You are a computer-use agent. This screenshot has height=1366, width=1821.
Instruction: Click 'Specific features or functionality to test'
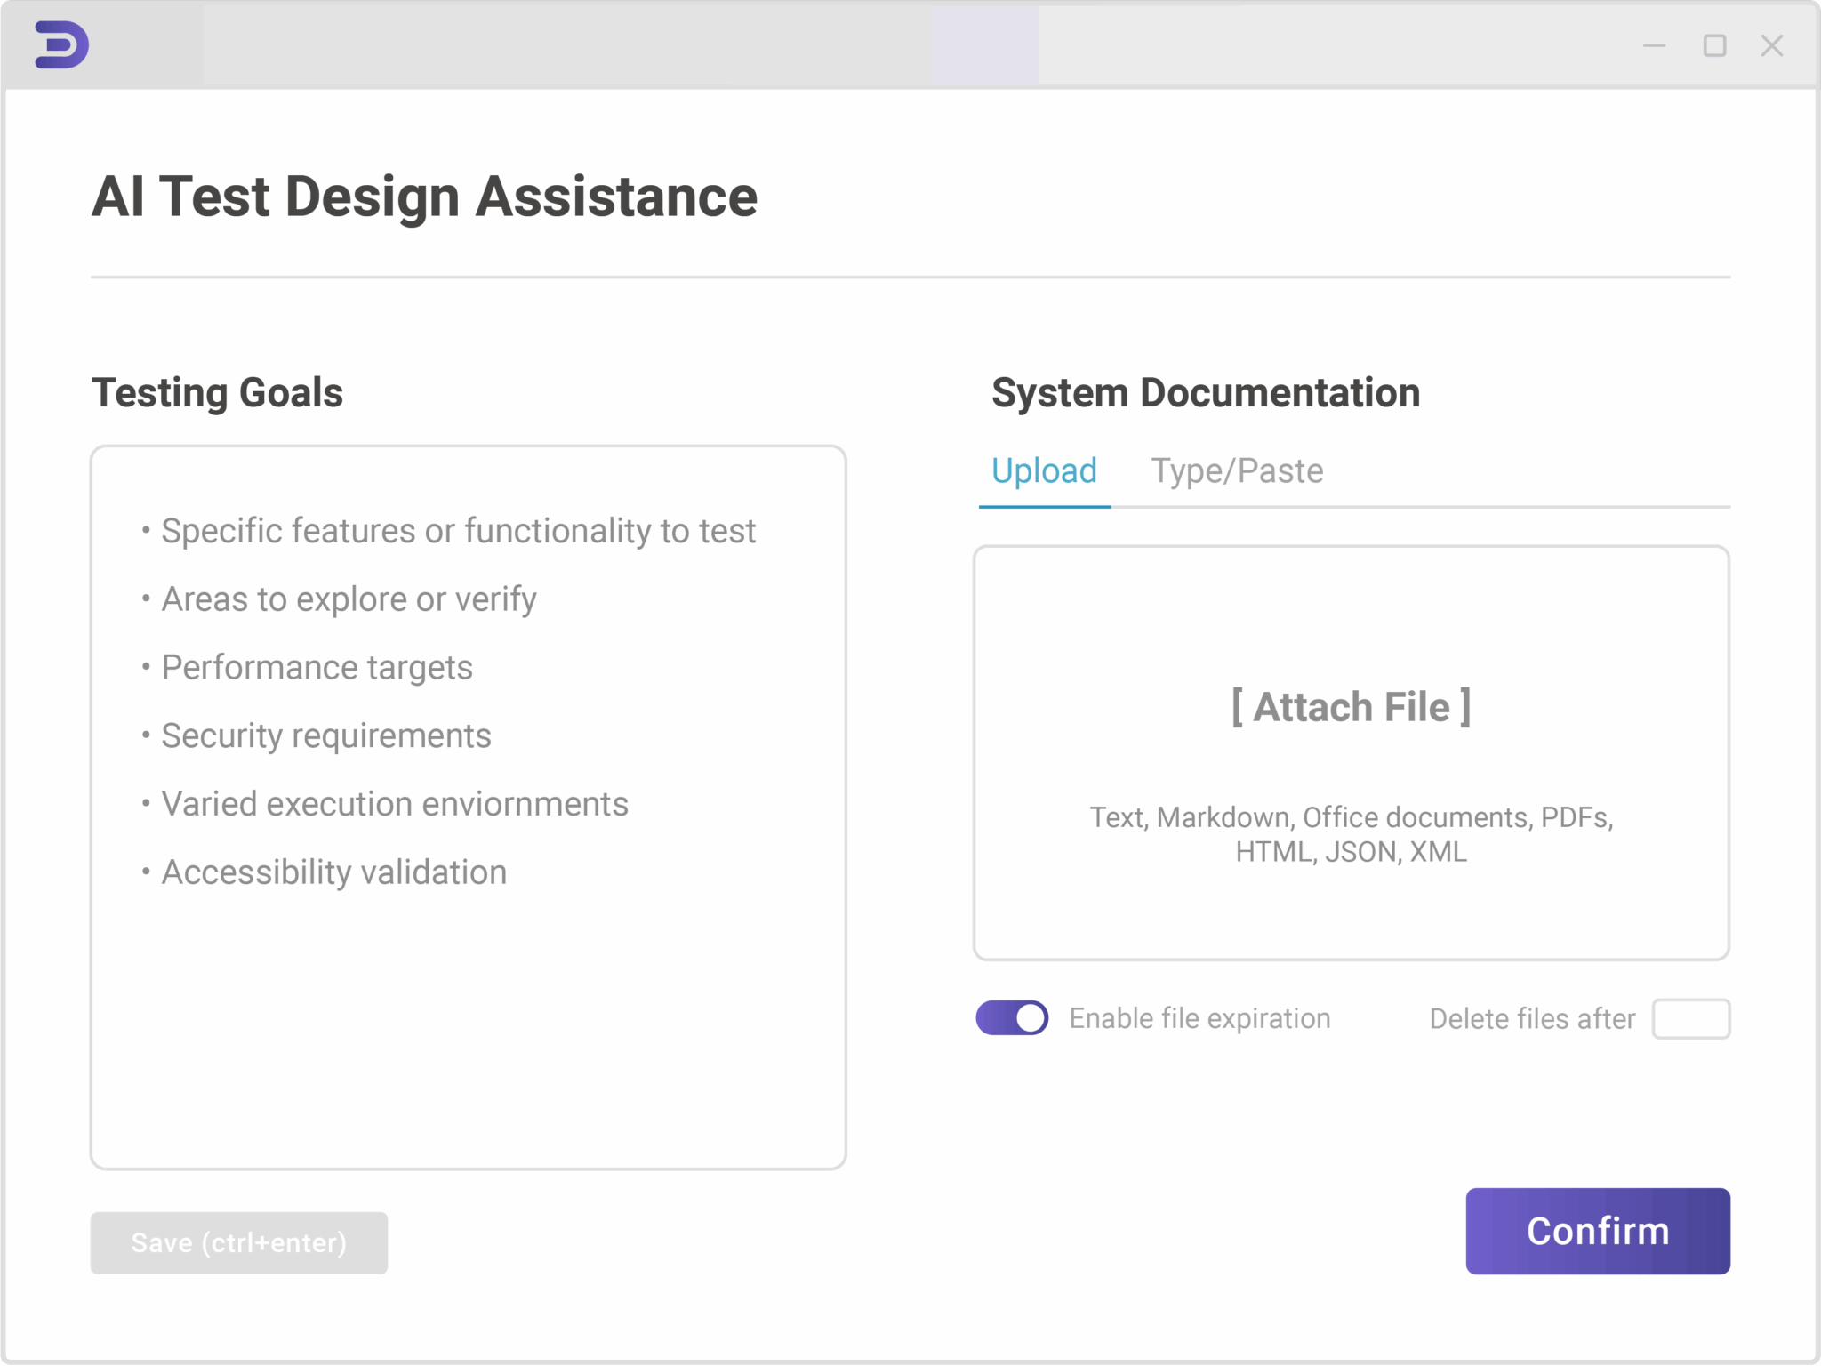pyautogui.click(x=458, y=531)
